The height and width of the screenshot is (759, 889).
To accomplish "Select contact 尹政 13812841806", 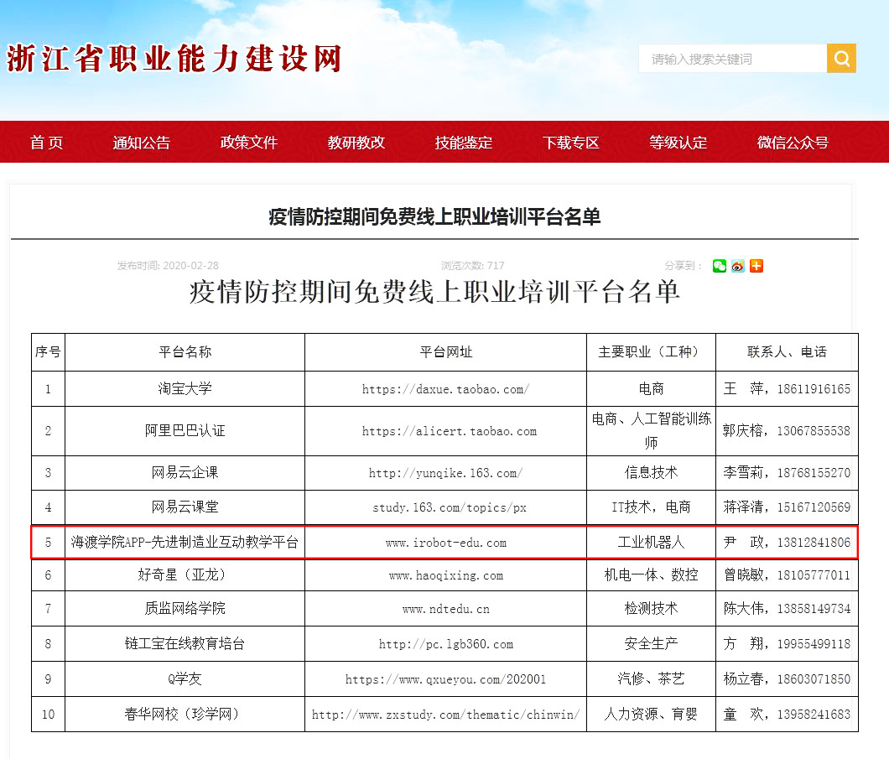I will pos(787,542).
